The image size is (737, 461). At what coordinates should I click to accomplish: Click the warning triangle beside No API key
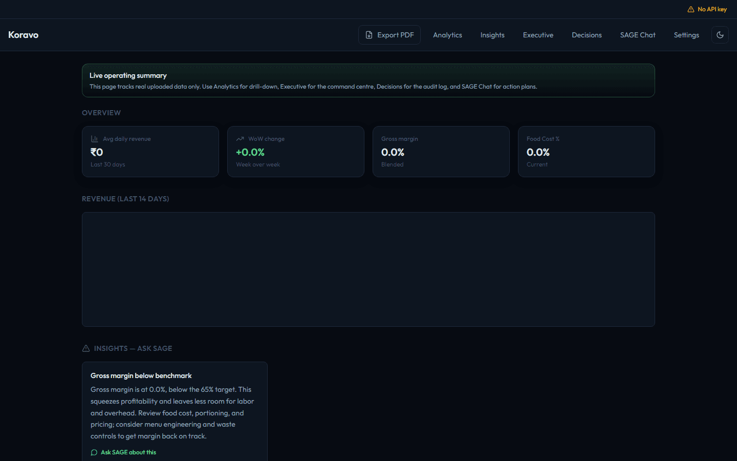(x=691, y=9)
